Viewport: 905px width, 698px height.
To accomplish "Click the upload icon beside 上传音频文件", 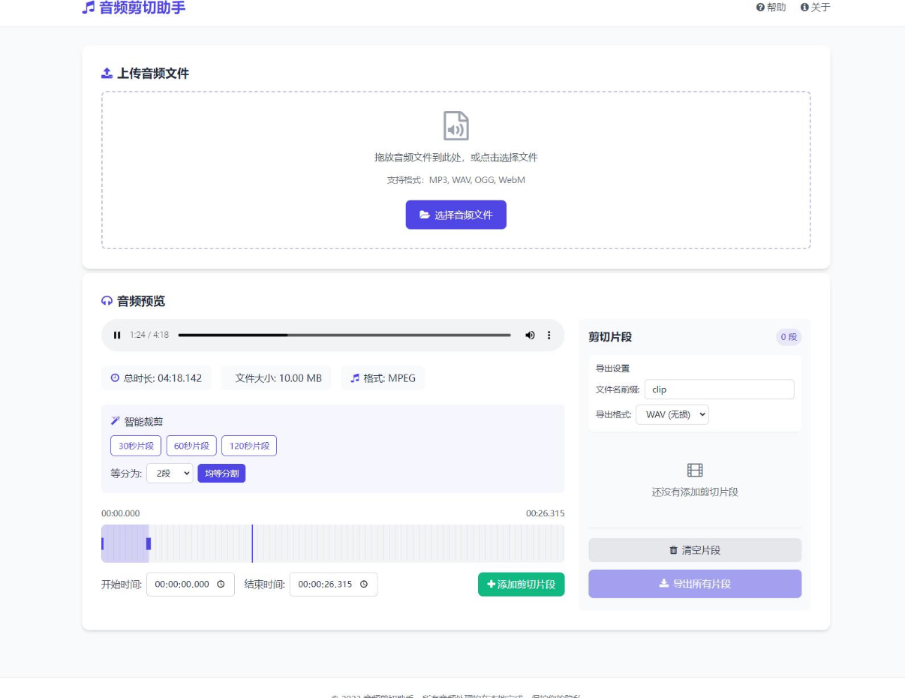I will tap(107, 73).
